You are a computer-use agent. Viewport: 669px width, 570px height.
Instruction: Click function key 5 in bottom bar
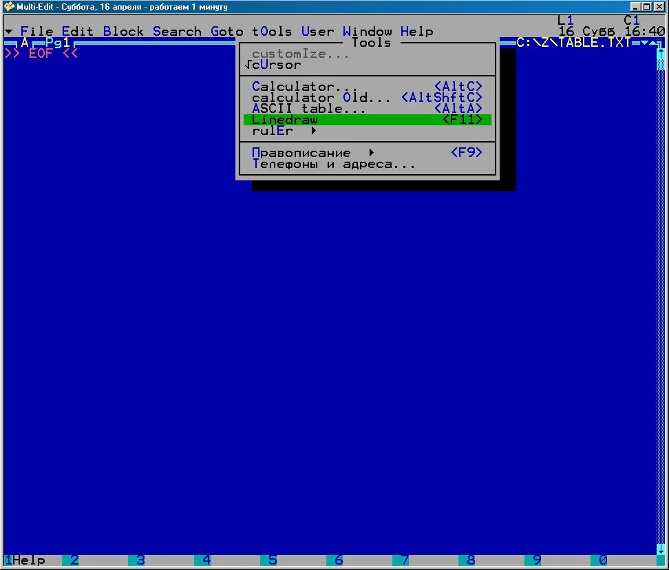tap(273, 560)
